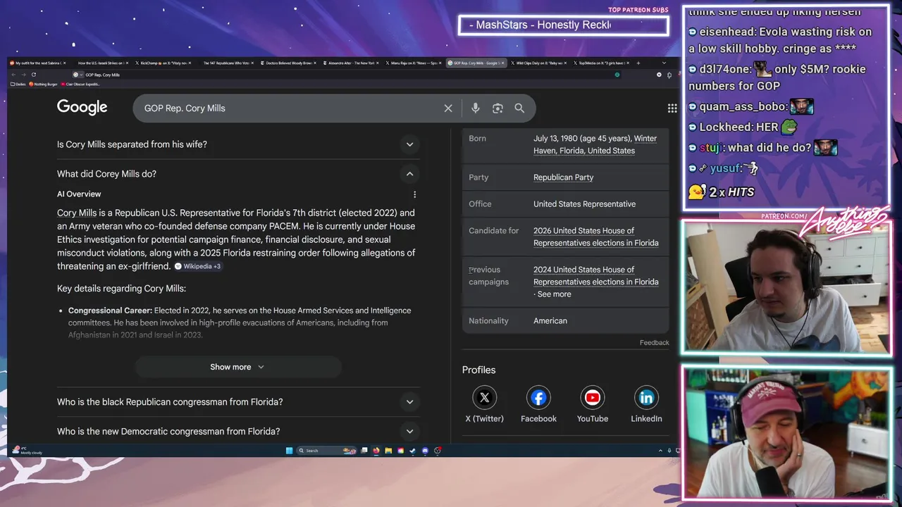This screenshot has height=507, width=902.
Task: Open a new browser tab with plus
Action: click(x=638, y=63)
